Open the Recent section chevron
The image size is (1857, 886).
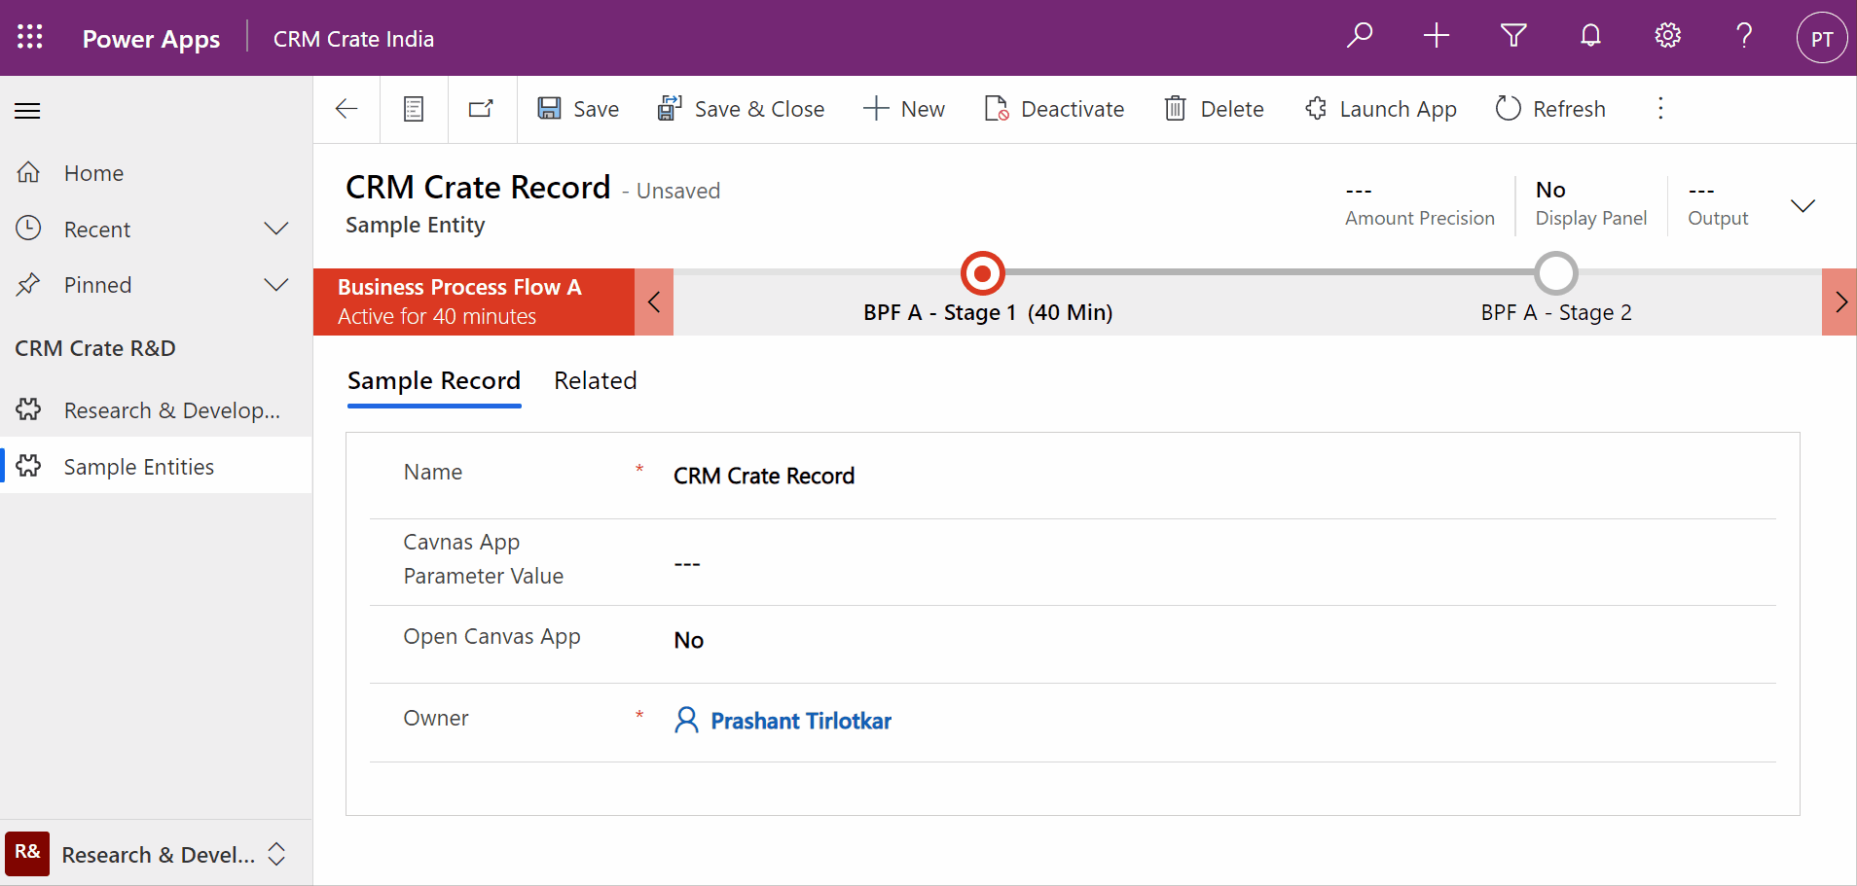click(275, 229)
